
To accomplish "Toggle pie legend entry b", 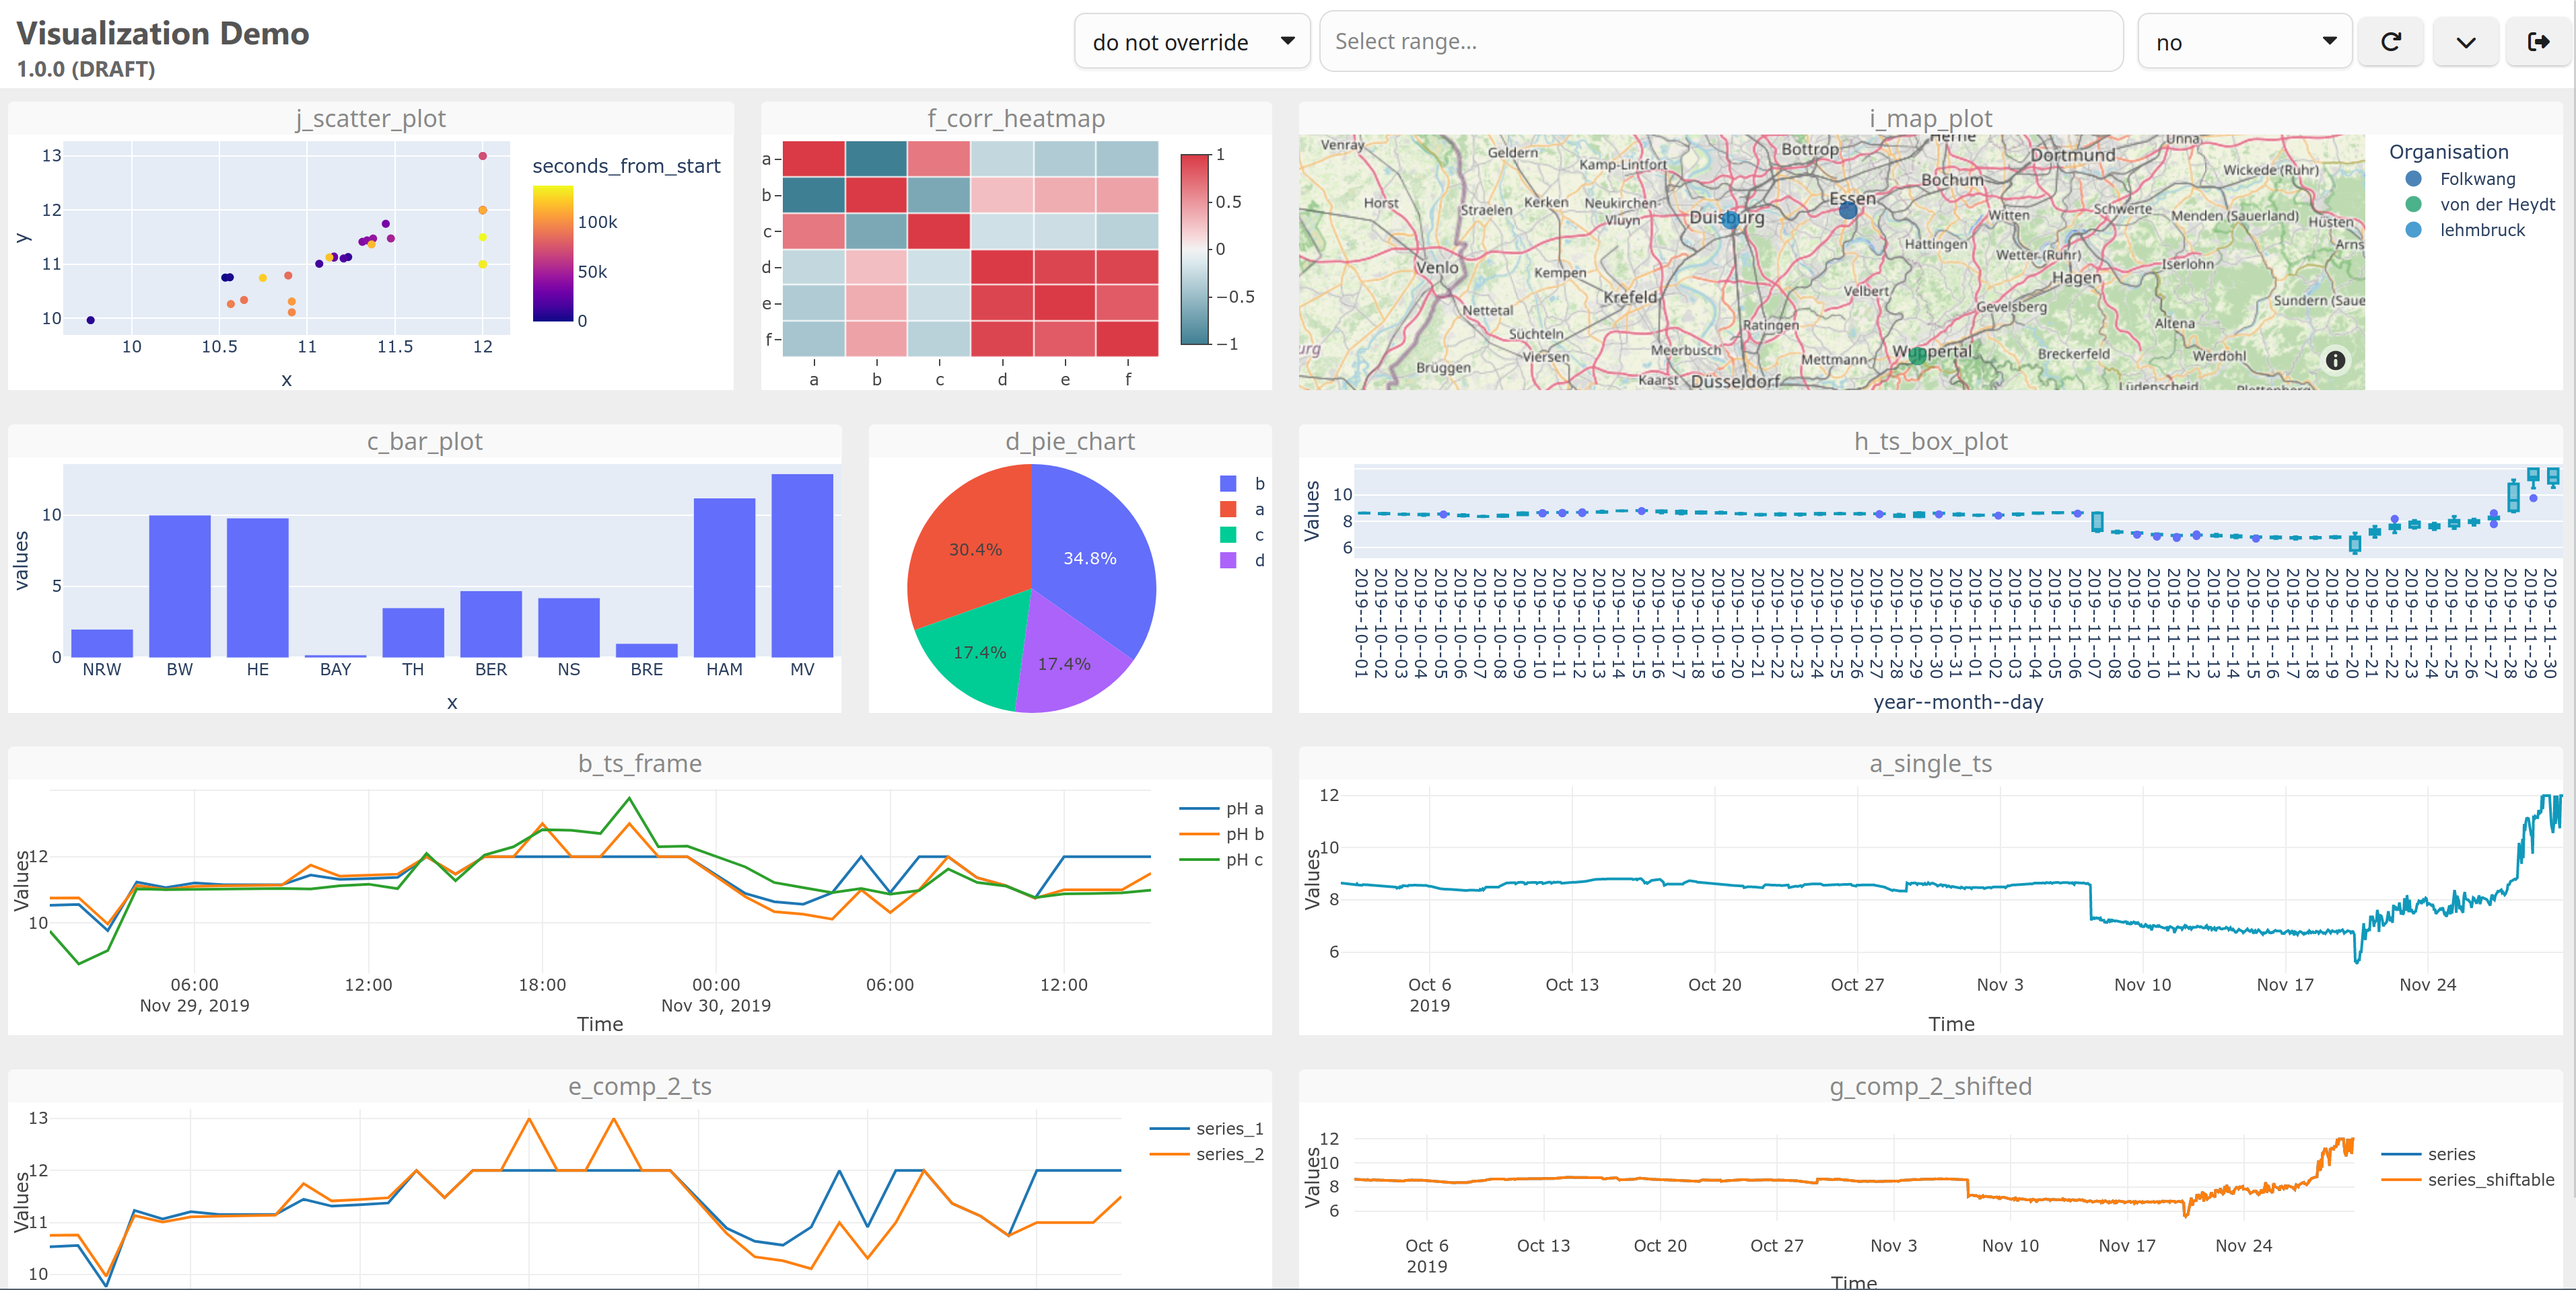I will 1243,484.
